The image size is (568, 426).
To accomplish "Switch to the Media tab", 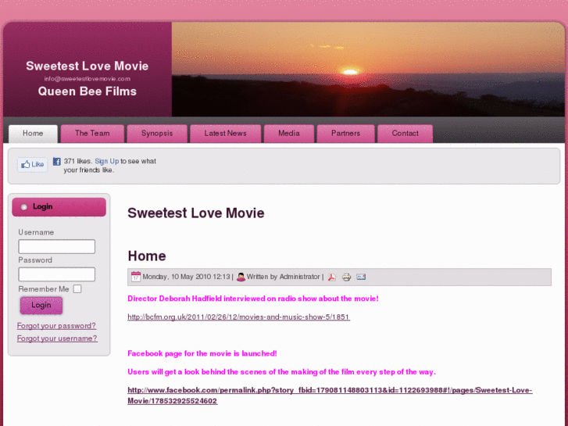I will (x=289, y=134).
